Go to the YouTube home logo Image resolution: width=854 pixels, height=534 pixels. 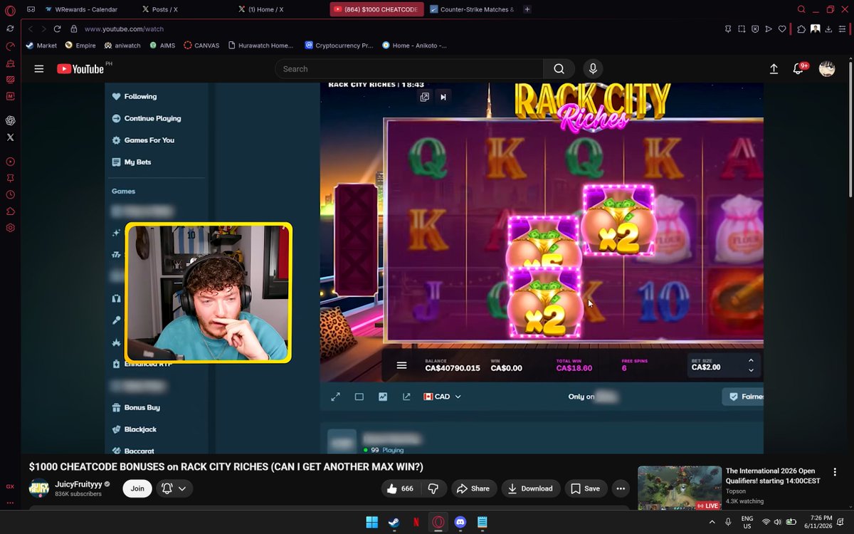[x=81, y=69]
